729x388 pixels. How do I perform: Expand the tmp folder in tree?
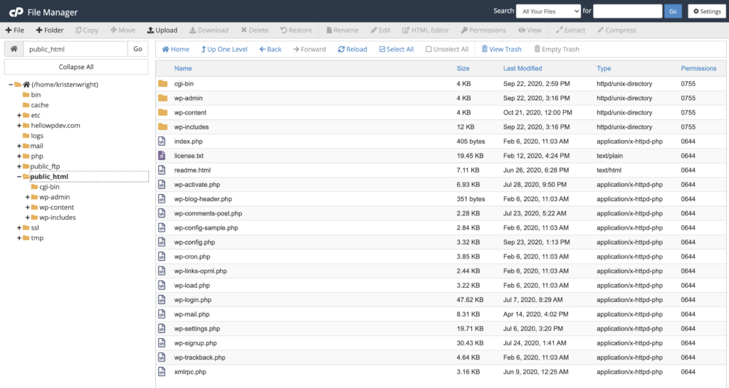19,237
